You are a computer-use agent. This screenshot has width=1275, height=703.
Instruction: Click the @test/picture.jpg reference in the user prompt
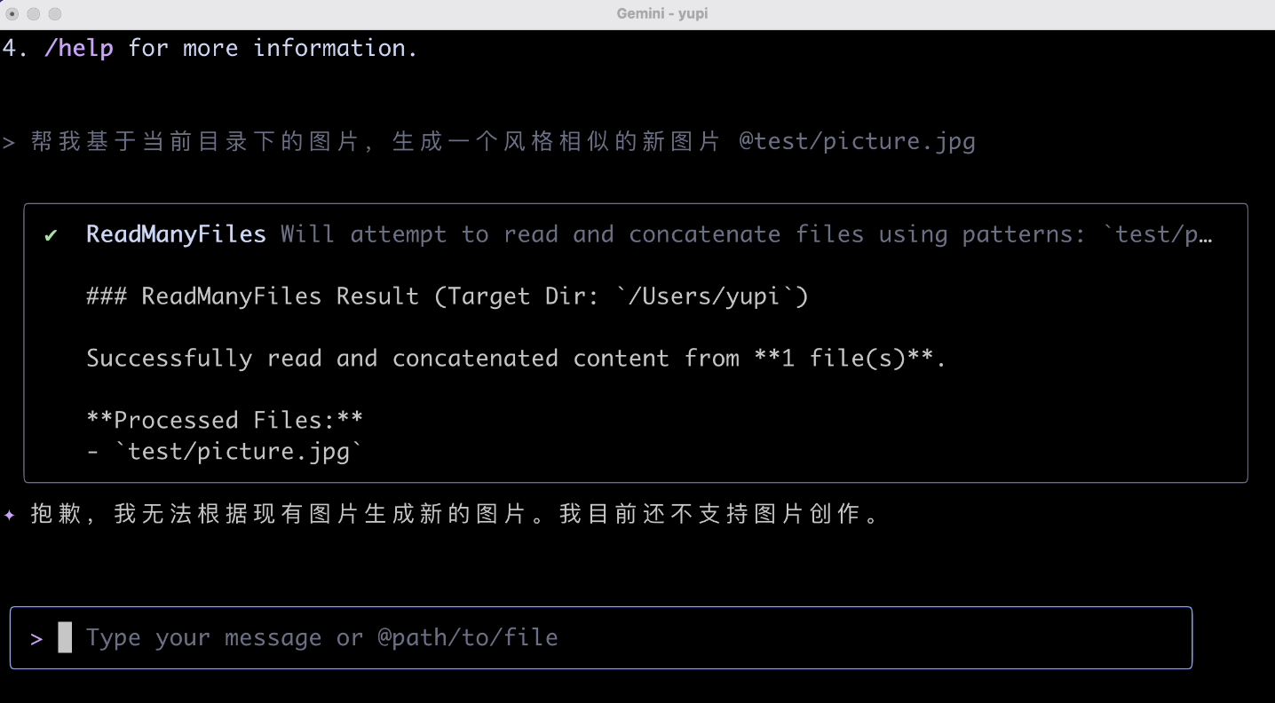[x=857, y=142]
